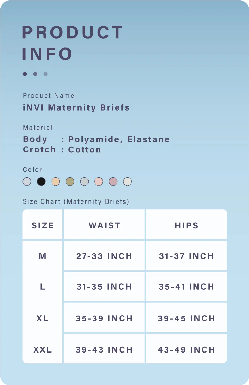Click the first darkest pagination dot

coord(25,74)
